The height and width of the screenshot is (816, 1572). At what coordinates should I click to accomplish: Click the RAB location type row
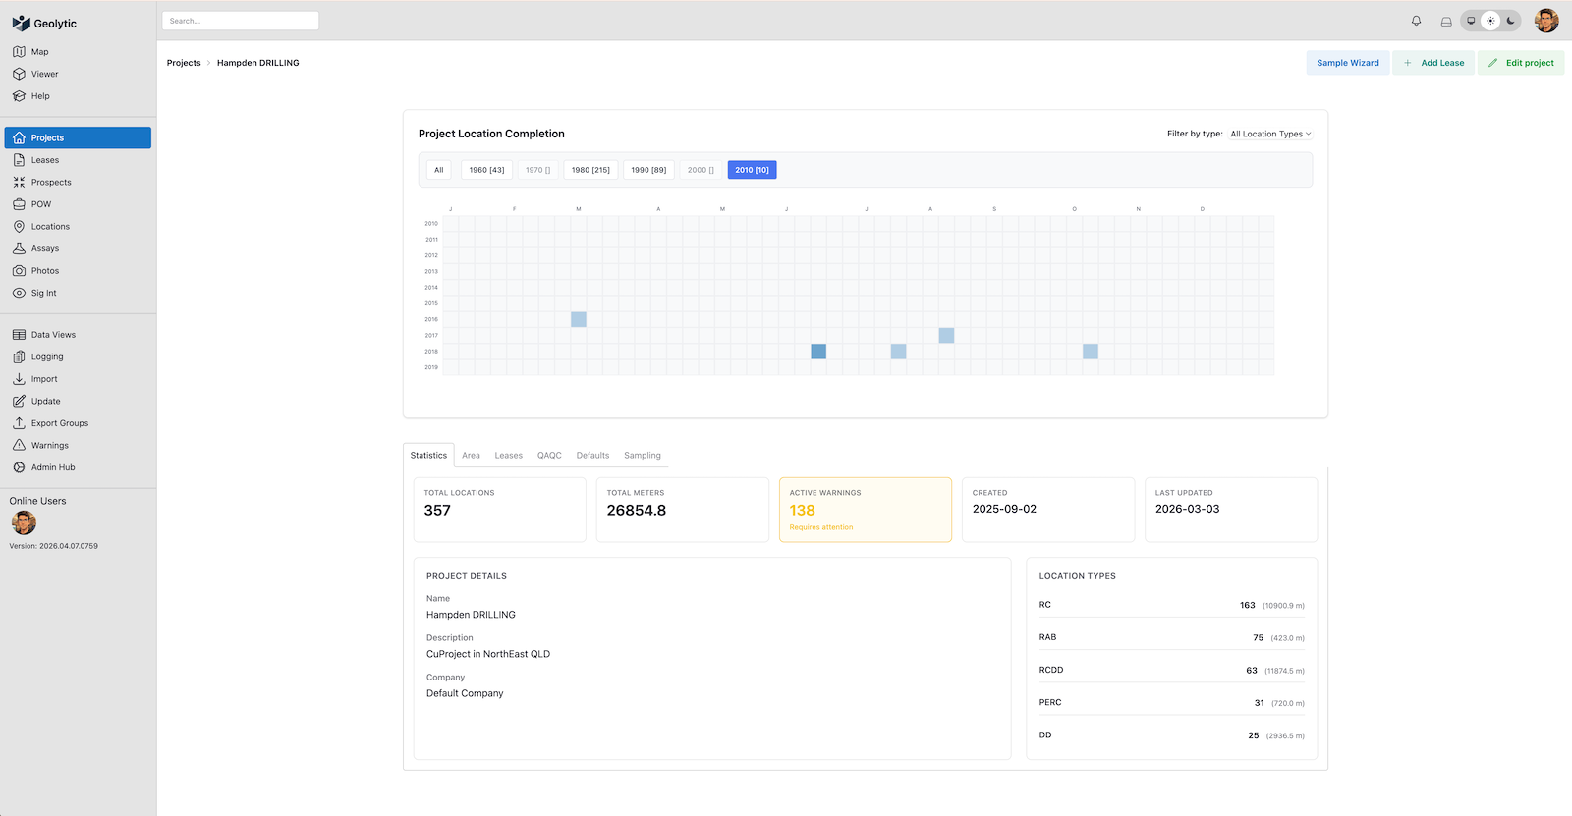[x=1172, y=637]
